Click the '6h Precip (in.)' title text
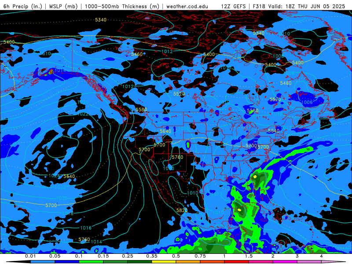The height and width of the screenshot is (264, 352). point(23,6)
